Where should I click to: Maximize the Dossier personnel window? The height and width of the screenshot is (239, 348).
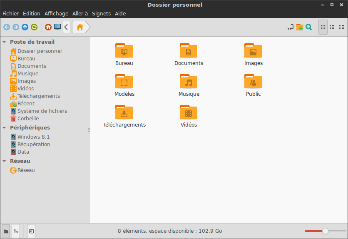click(332, 5)
